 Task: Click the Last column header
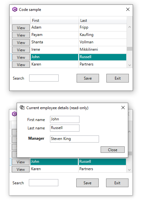click(103, 21)
